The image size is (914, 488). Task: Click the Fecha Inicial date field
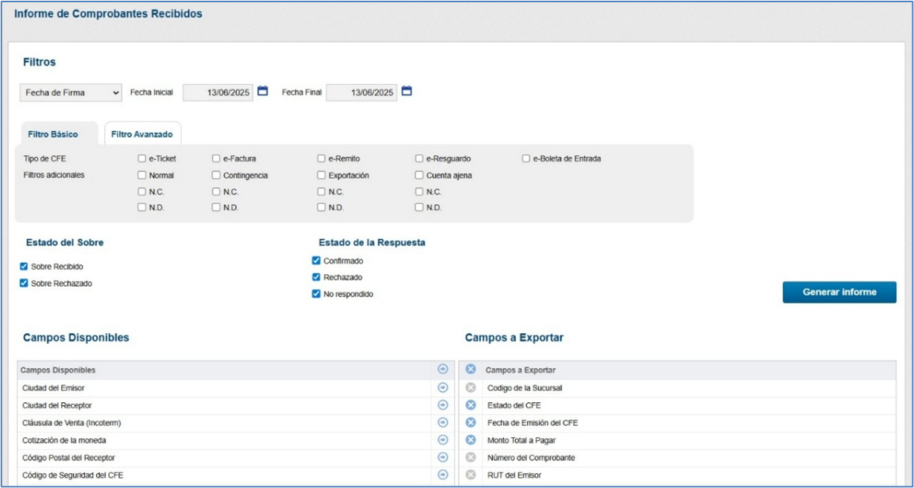(218, 92)
